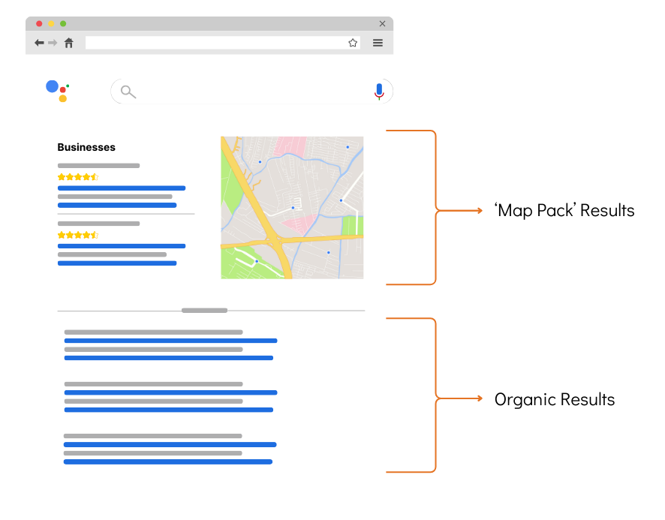Open the hamburger menu in the browser
This screenshot has width=665, height=520.
point(378,43)
